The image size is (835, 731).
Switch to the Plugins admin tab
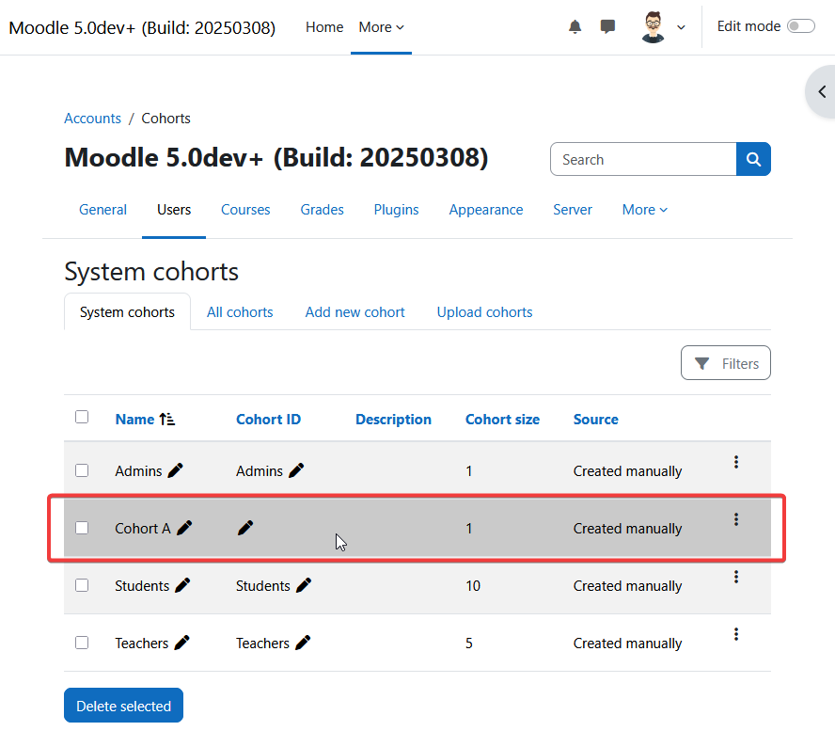pos(396,210)
